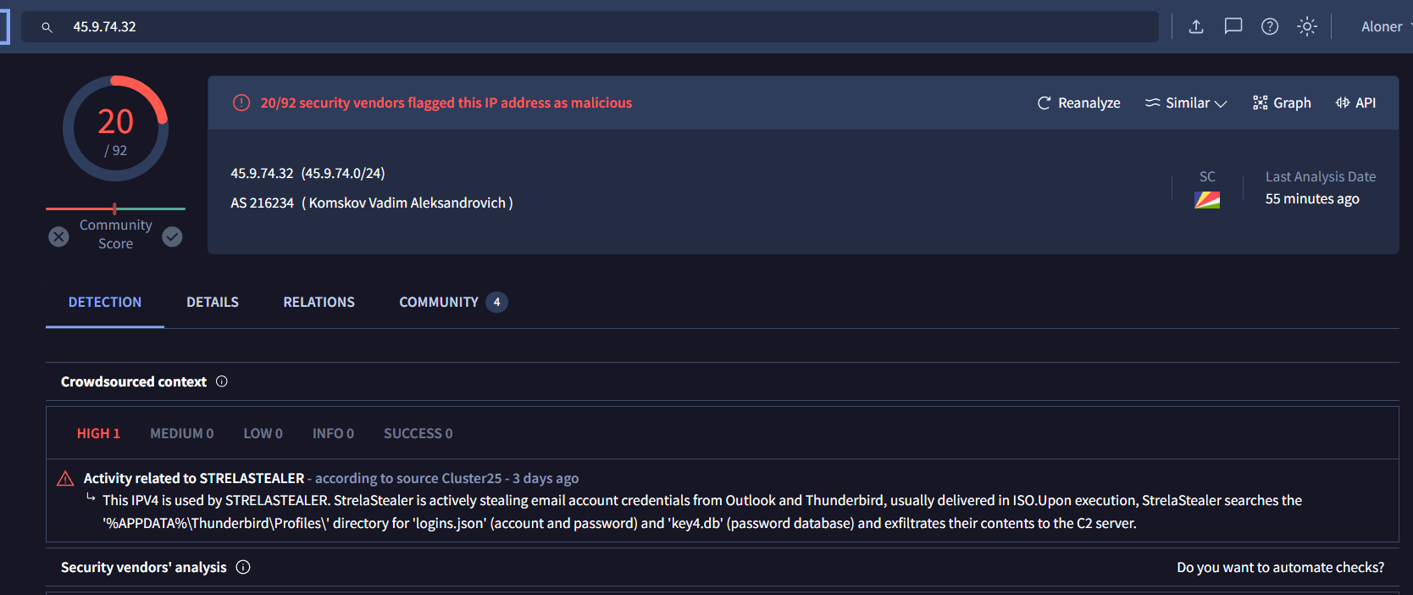Toggle light theme with the sun icon
The width and height of the screenshot is (1413, 595).
(1306, 26)
